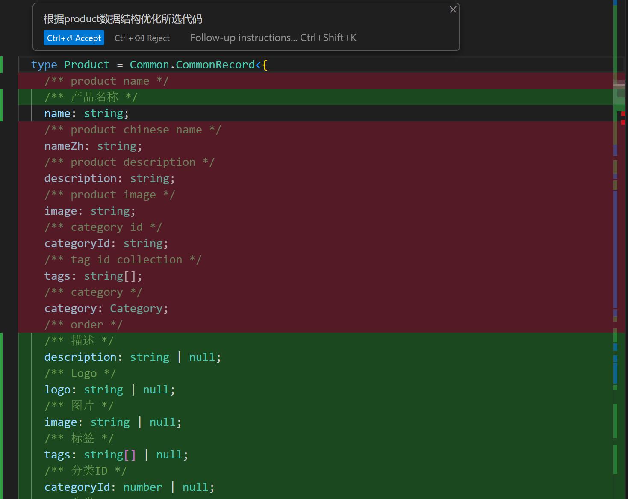Click the removed nameZh property

pyautogui.click(x=64, y=146)
